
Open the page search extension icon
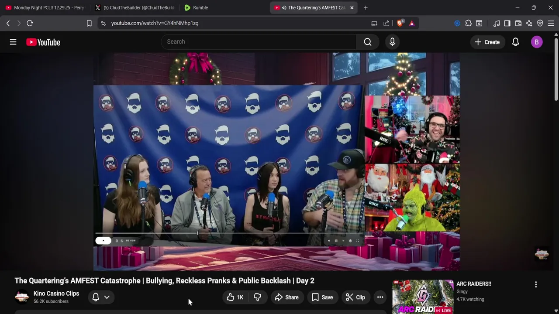coord(479,23)
